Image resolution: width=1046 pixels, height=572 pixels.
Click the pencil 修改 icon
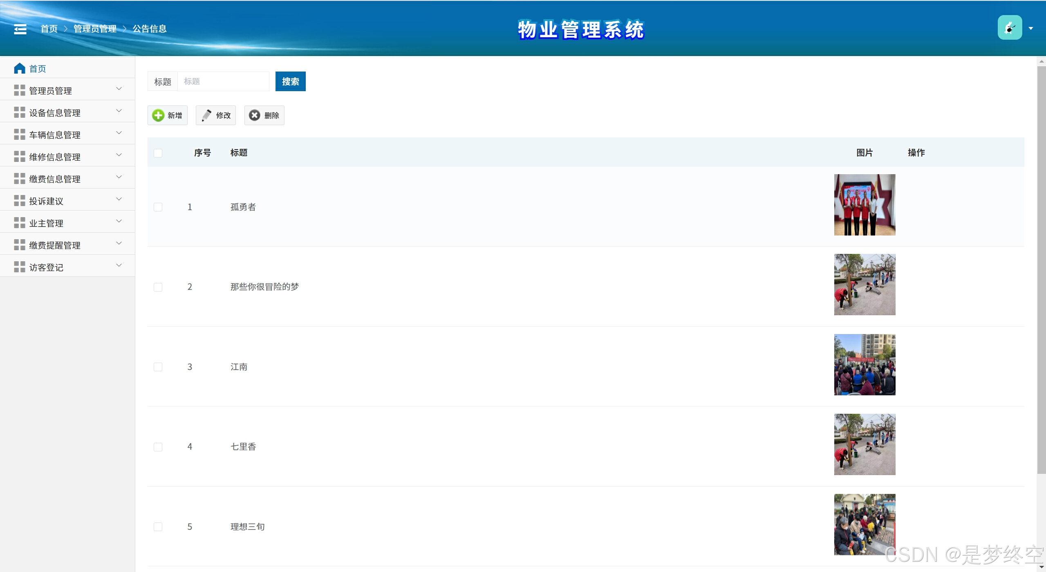tap(207, 115)
